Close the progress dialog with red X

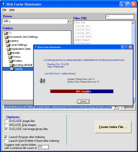click(x=131, y=47)
